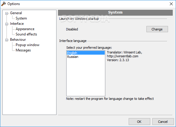Click empty area of language listbox
This screenshot has width=176, height=127.
[x=86, y=77]
